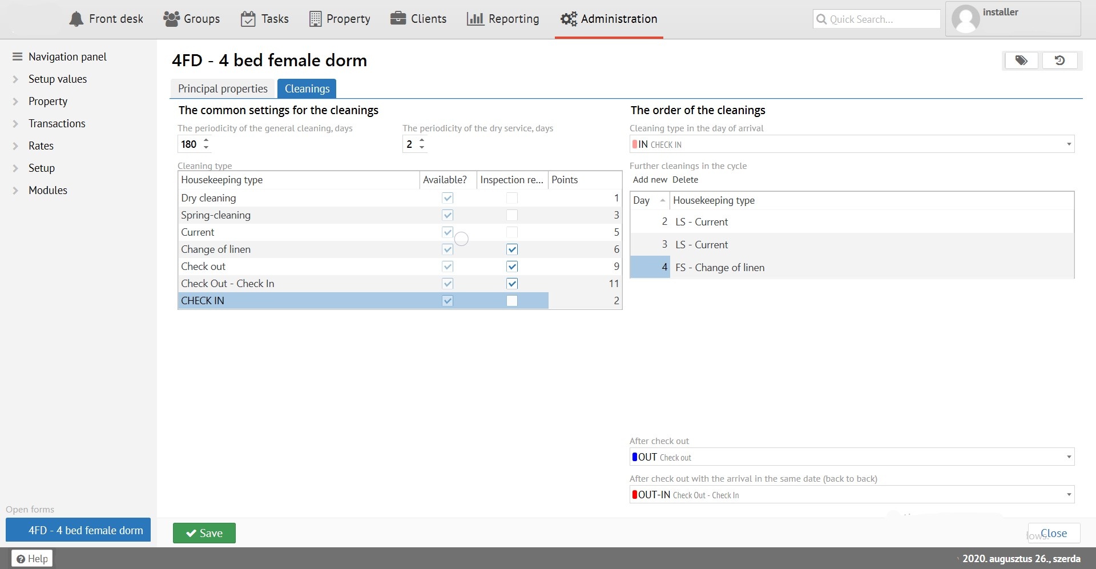Click the Front desk bell icon
The height and width of the screenshot is (569, 1096).
coord(76,19)
